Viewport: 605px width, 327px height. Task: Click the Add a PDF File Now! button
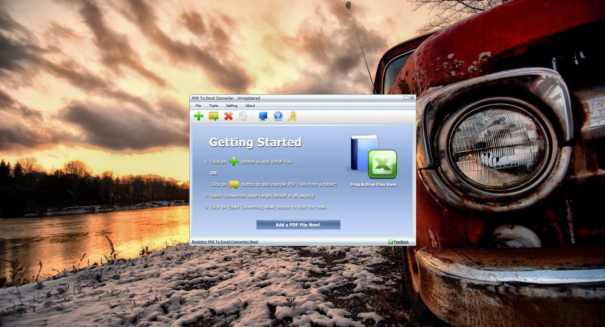pos(298,225)
